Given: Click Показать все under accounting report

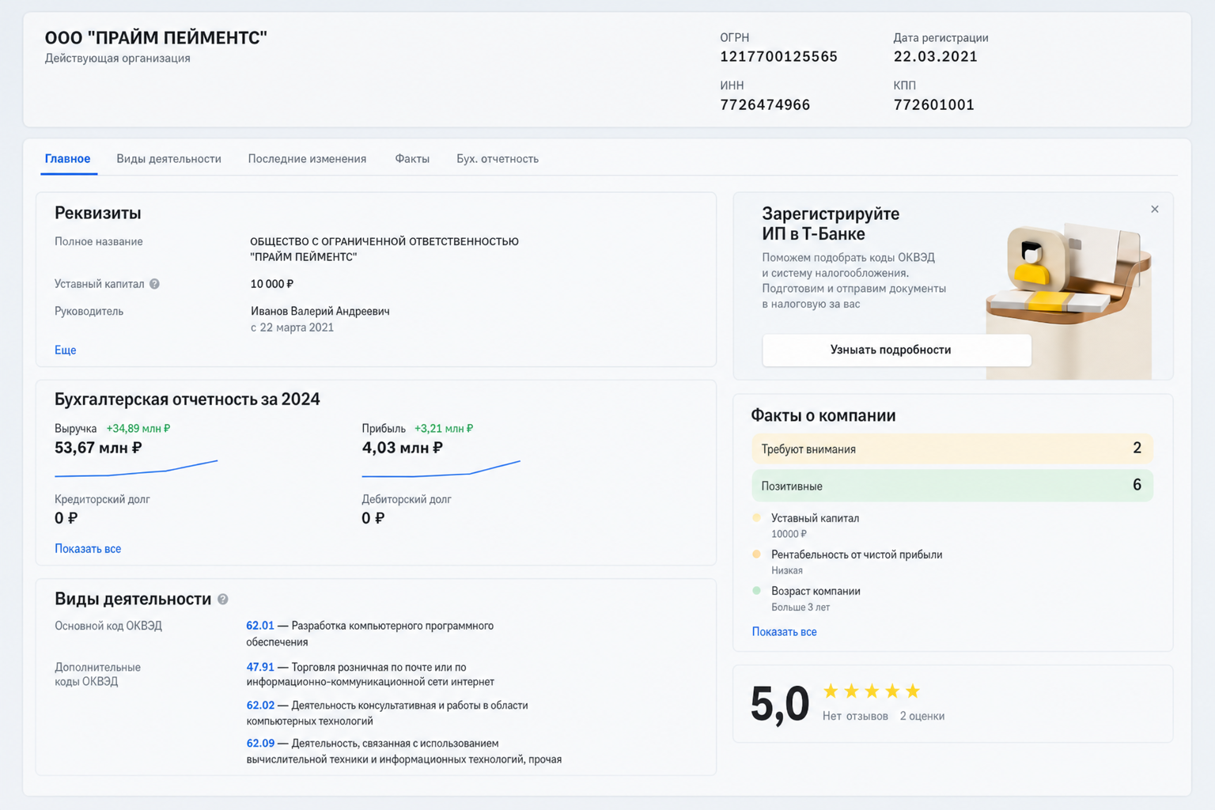Looking at the screenshot, I should [88, 549].
